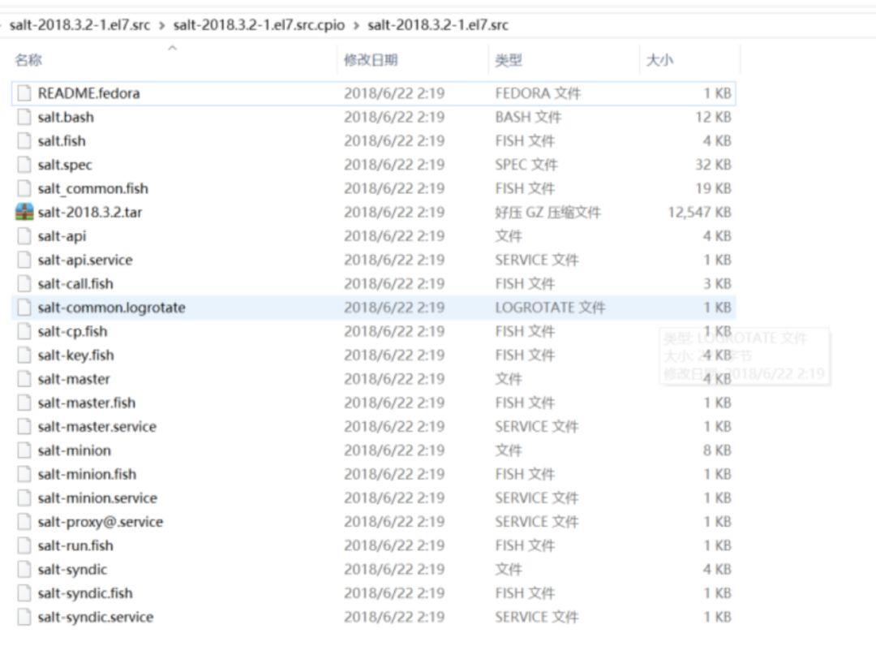Viewport: 876px width, 659px height.
Task: Select the salt-master.service file name
Action: (97, 427)
